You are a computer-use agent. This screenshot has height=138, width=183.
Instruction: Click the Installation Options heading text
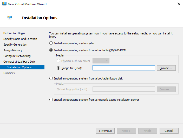click(x=40, y=18)
